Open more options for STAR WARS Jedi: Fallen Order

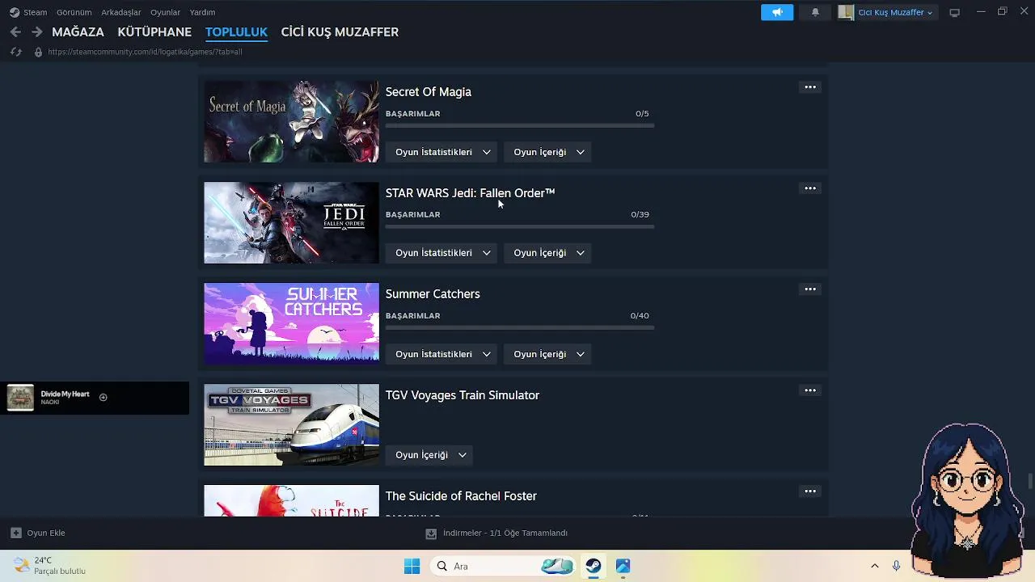[x=810, y=188]
